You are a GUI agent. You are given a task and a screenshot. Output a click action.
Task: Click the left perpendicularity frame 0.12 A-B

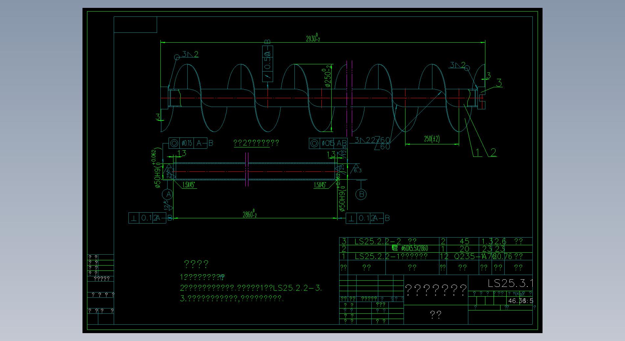pyautogui.click(x=151, y=218)
